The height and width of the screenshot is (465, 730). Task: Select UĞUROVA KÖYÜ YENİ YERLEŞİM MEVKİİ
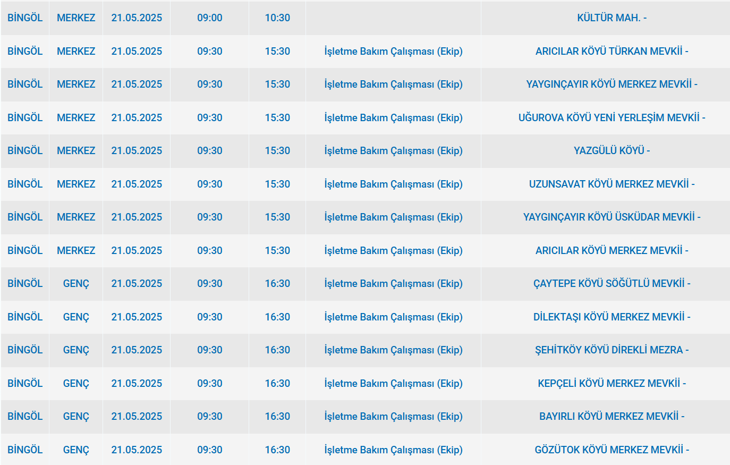[612, 118]
